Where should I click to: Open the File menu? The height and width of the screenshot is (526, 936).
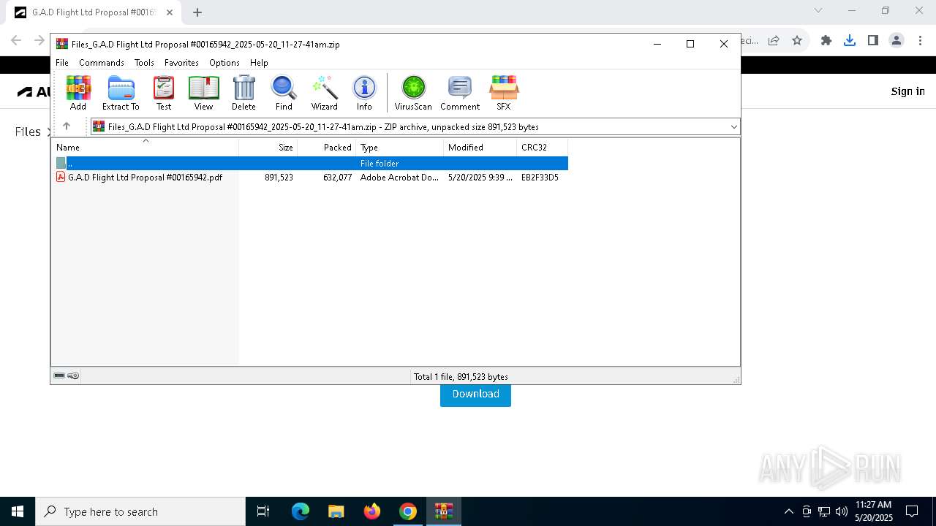[x=62, y=63]
